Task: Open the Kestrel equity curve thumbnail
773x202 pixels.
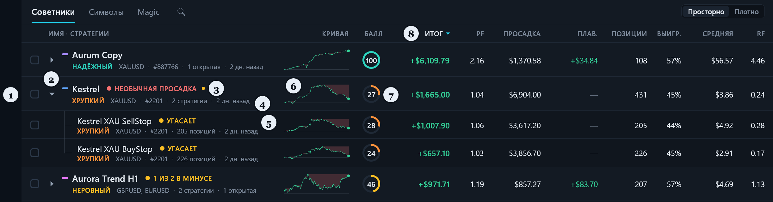Action: point(317,94)
